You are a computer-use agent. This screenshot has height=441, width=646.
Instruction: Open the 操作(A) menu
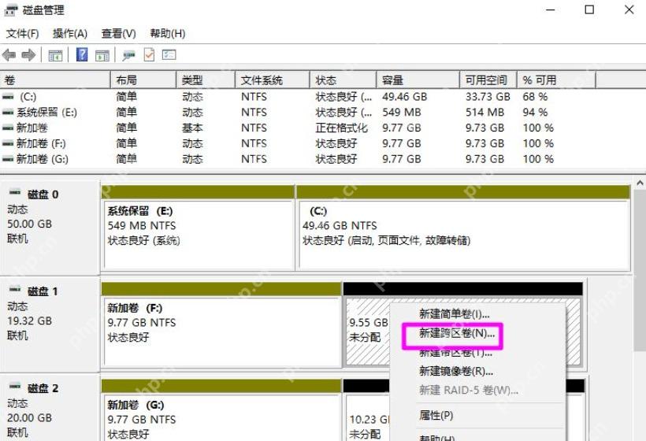70,33
